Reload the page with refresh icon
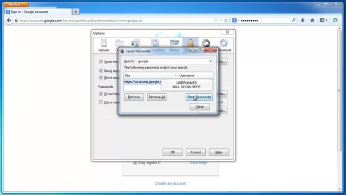346x195 pixels. click(226, 21)
